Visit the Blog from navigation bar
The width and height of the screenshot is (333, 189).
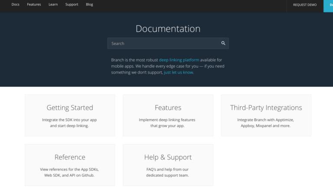tap(89, 5)
